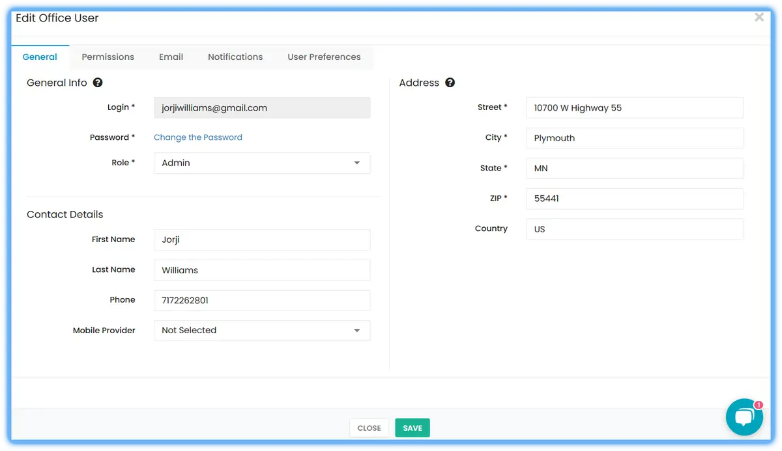This screenshot has height=451, width=782.
Task: Click the CLOSE button at bottom
Action: pyautogui.click(x=369, y=428)
